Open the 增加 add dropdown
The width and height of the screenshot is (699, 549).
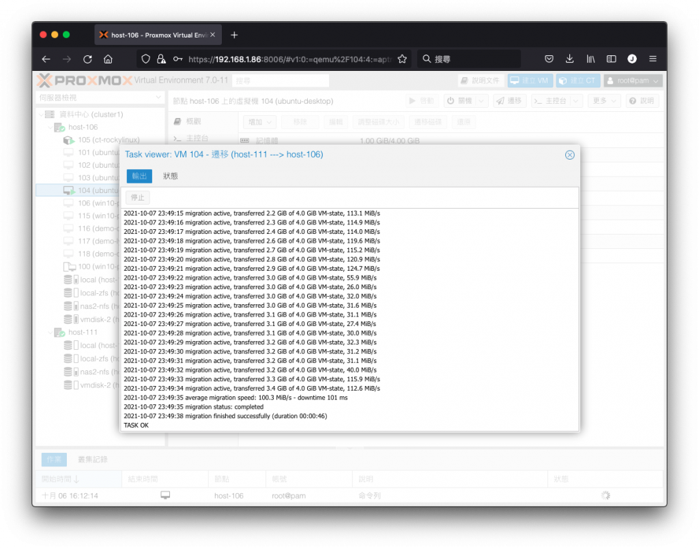coord(260,122)
